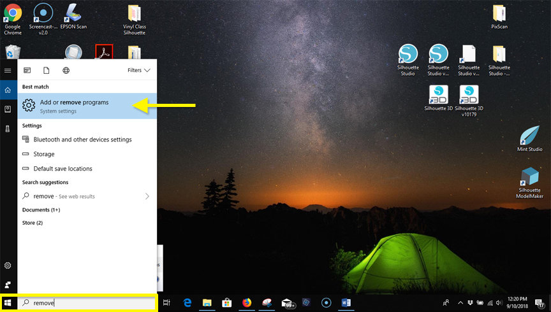The width and height of the screenshot is (551, 312).
Task: Open Microsoft Word from the taskbar
Action: pos(346,303)
